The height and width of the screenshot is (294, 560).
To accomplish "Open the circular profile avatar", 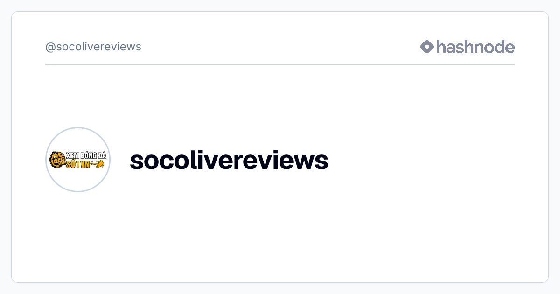I will tap(78, 160).
